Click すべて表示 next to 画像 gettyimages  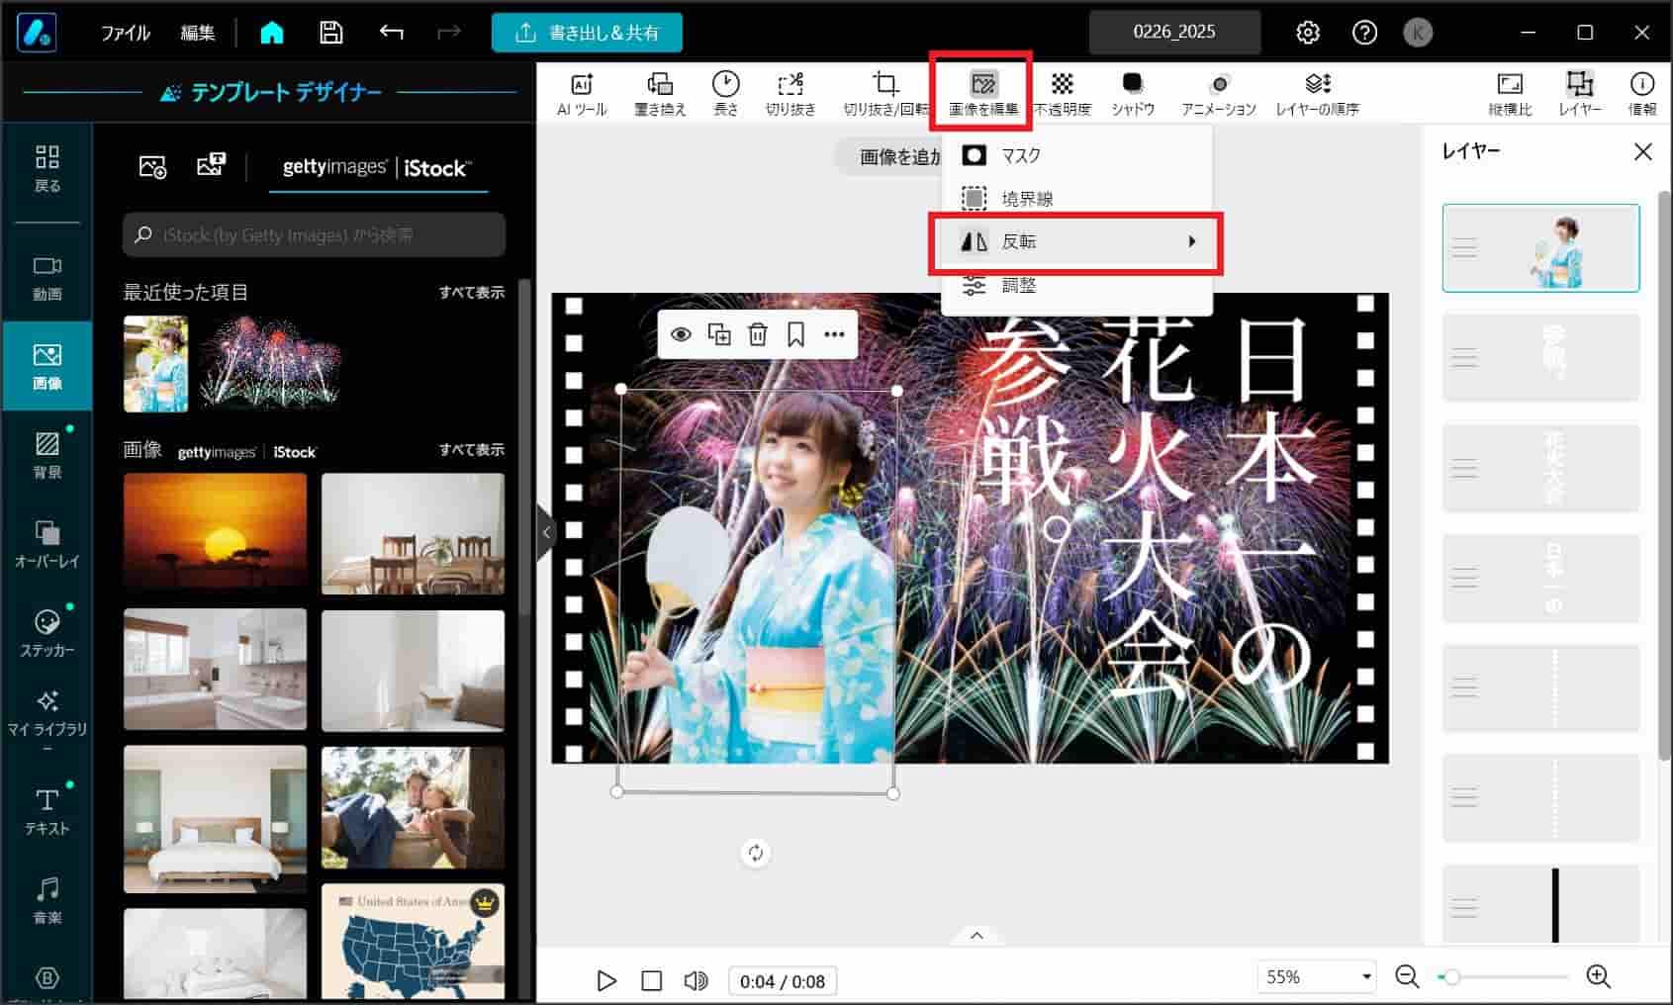pyautogui.click(x=472, y=449)
